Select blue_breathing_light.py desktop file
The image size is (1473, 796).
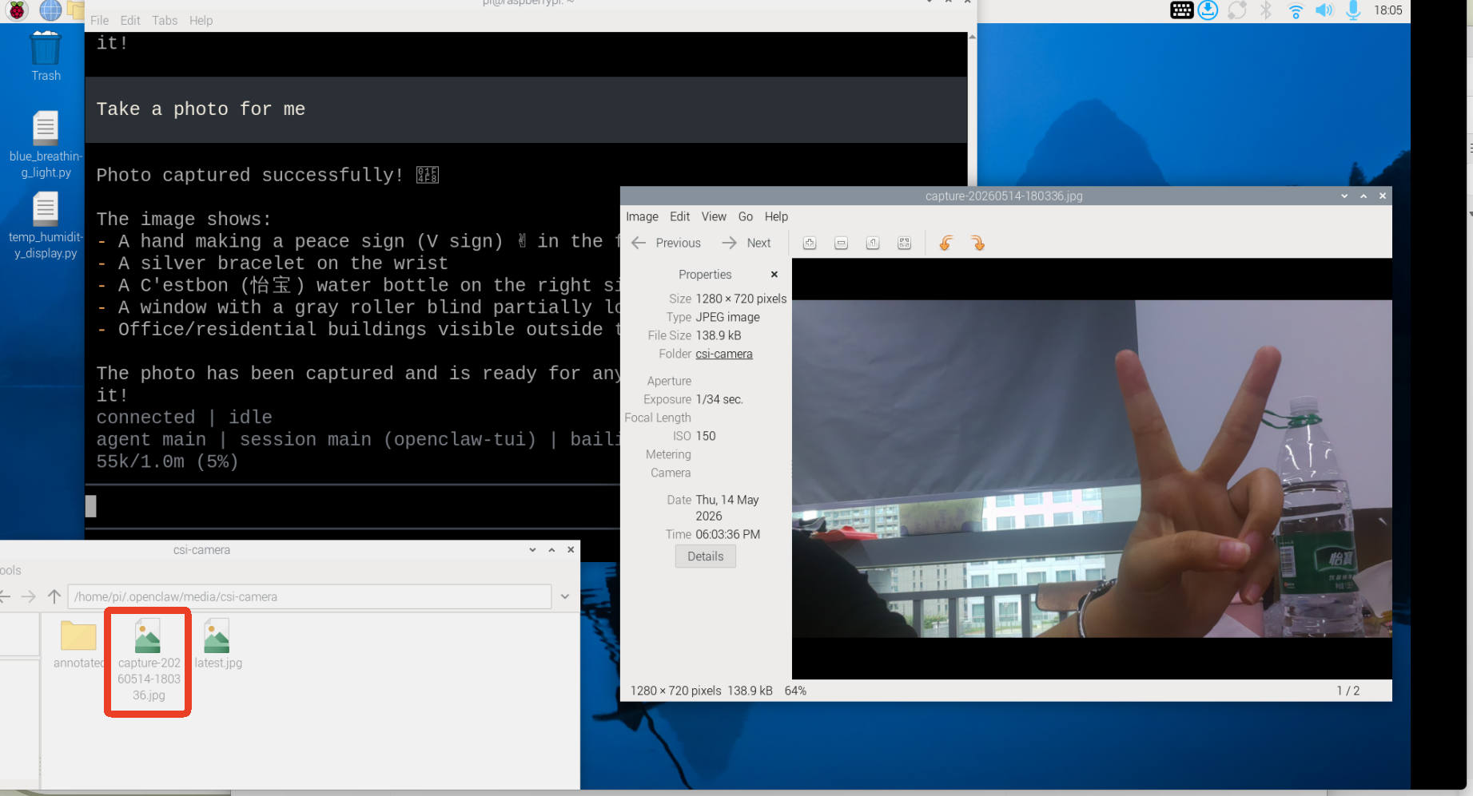(x=46, y=145)
